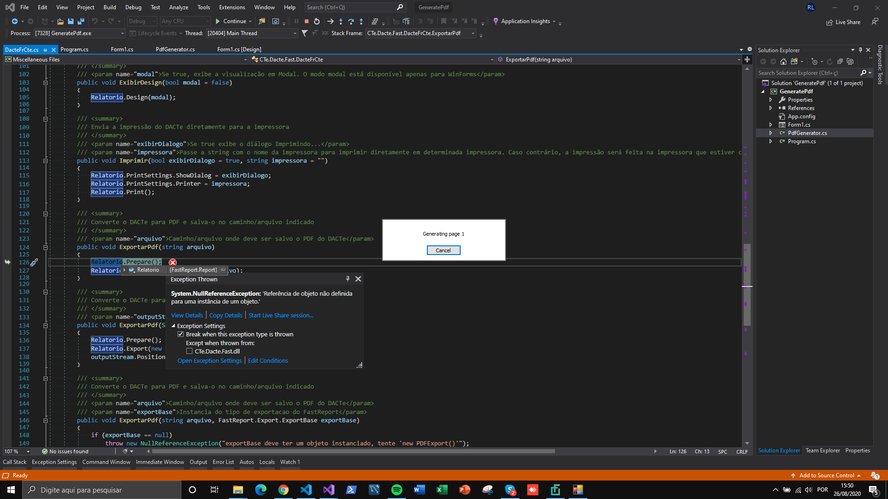This screenshot has width=888, height=499.
Task: Pin the Exception Thrown popup
Action: click(348, 279)
